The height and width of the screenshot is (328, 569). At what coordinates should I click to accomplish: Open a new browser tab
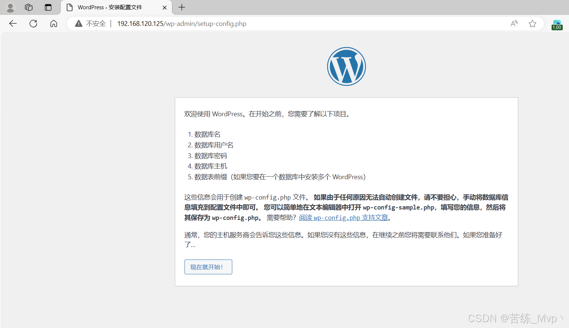[181, 7]
